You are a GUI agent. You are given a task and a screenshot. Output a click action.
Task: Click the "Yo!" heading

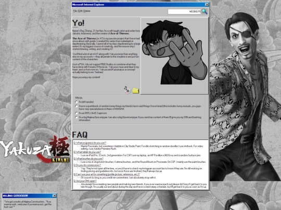click(78, 23)
